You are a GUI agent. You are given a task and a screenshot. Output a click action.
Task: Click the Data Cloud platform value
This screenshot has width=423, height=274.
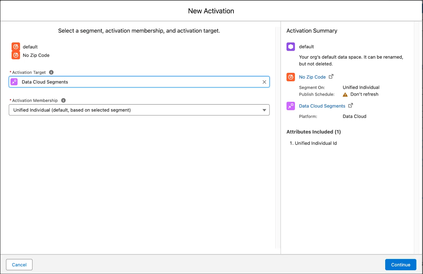[x=355, y=116]
